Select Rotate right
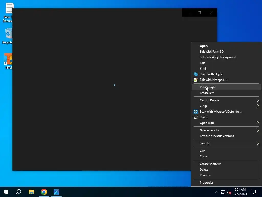 click(226, 87)
